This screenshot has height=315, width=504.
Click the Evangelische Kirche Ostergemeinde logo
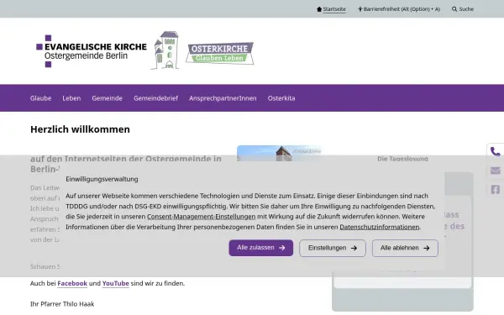click(92, 51)
